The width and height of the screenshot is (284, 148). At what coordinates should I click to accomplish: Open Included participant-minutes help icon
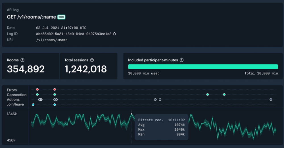pyautogui.click(x=182, y=60)
